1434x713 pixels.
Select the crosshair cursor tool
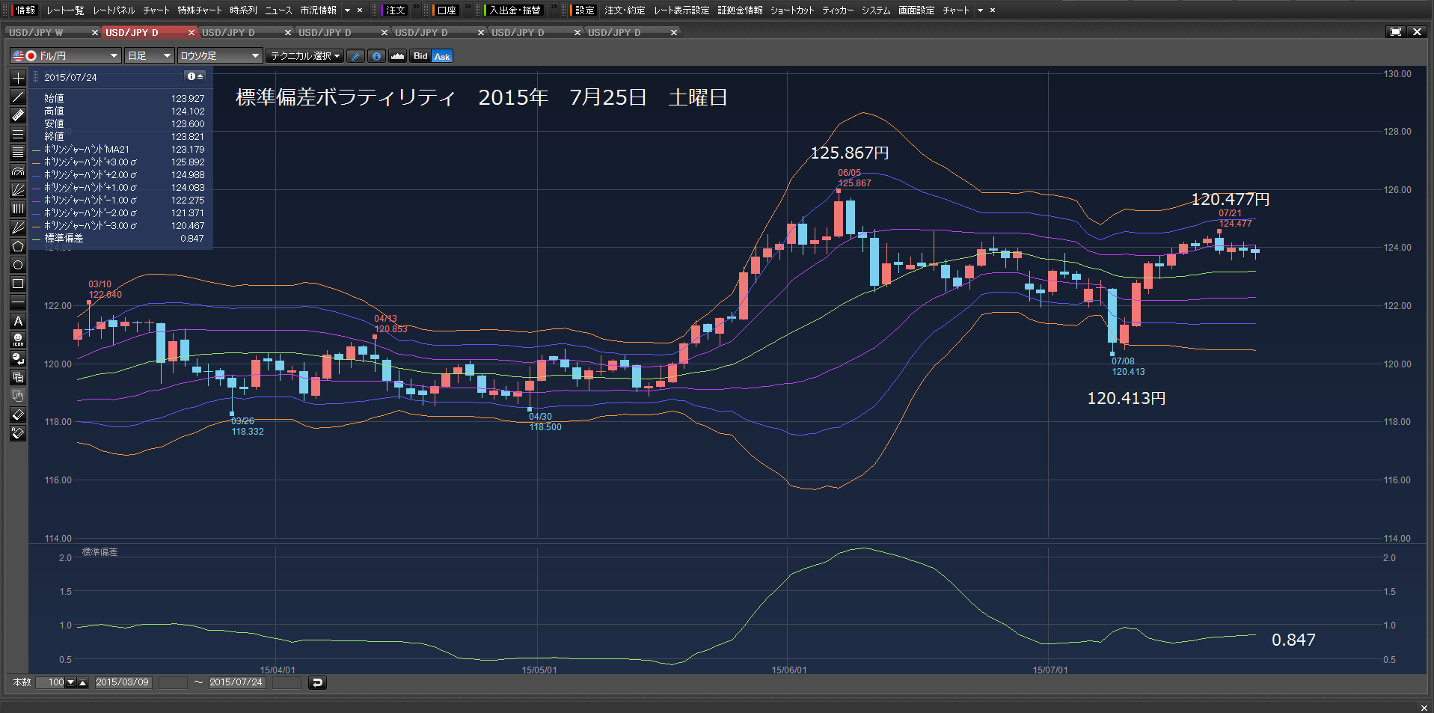click(18, 78)
